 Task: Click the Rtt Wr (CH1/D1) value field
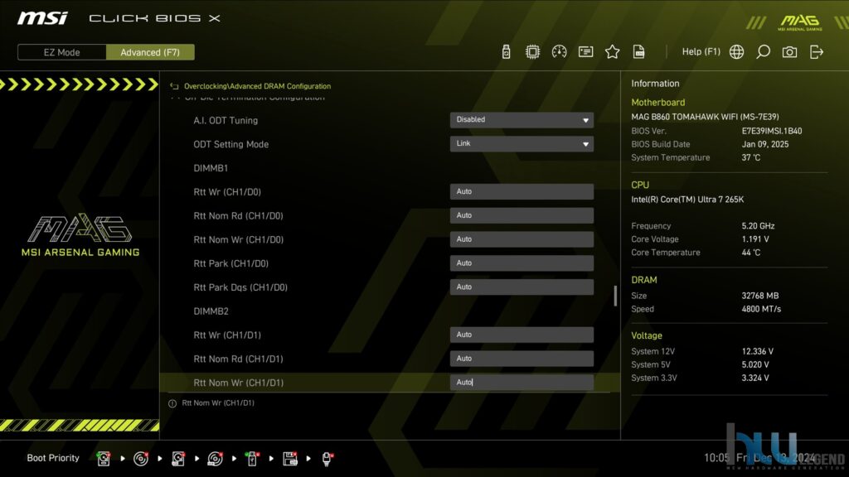point(522,335)
